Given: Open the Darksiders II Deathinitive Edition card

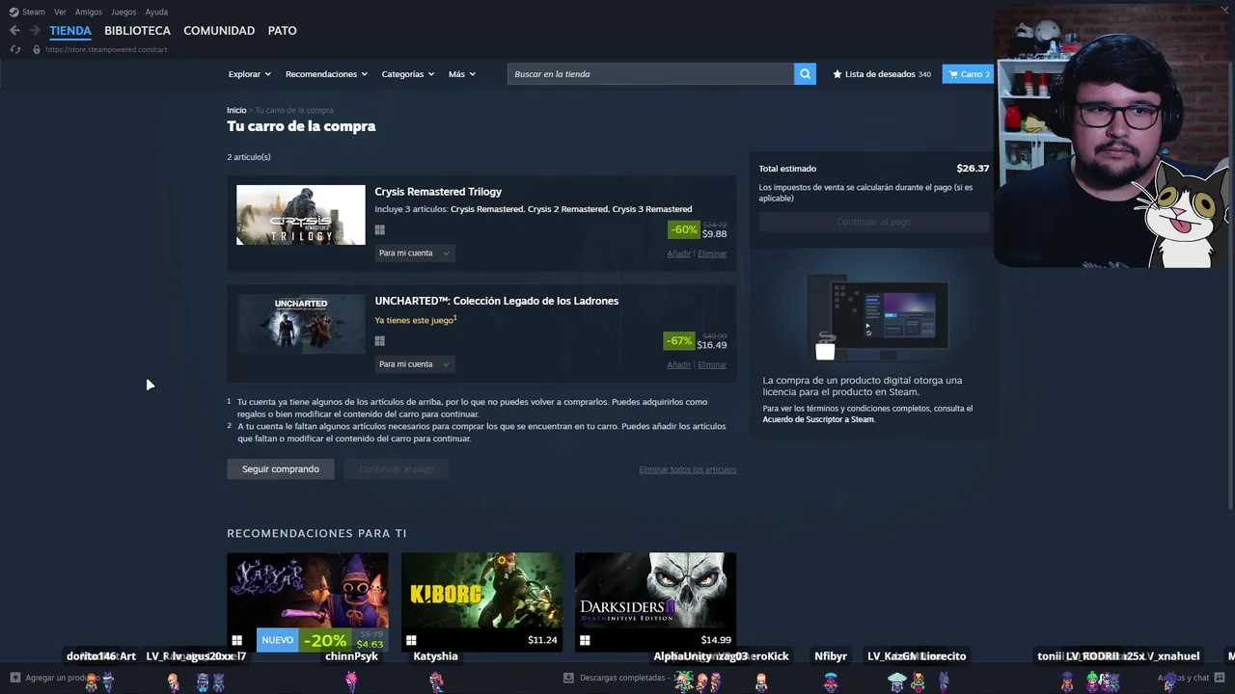Looking at the screenshot, I should (x=655, y=602).
